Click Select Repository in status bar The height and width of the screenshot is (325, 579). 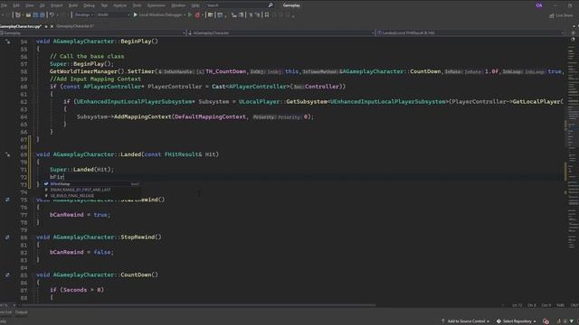pyautogui.click(x=517, y=321)
